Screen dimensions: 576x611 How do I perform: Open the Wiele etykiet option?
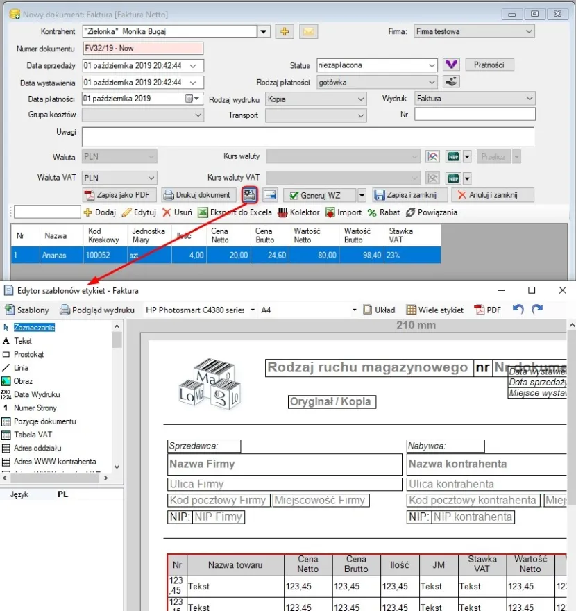[434, 310]
